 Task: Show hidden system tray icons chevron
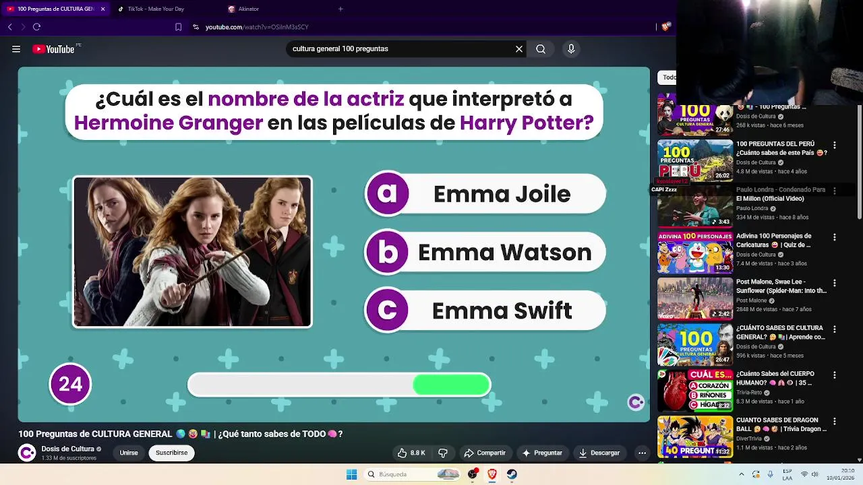pyautogui.click(x=741, y=474)
